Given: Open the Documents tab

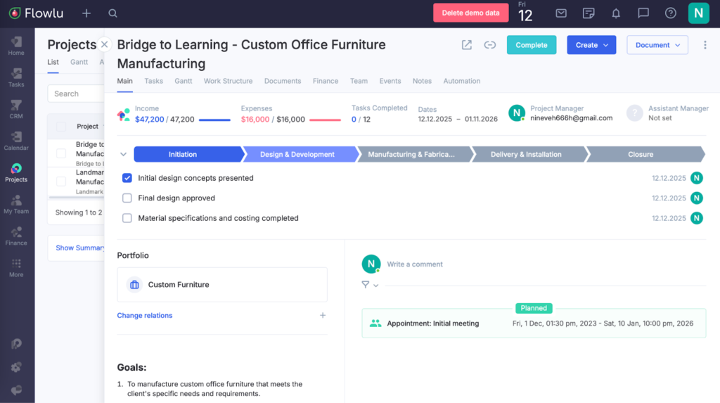Looking at the screenshot, I should click(283, 81).
